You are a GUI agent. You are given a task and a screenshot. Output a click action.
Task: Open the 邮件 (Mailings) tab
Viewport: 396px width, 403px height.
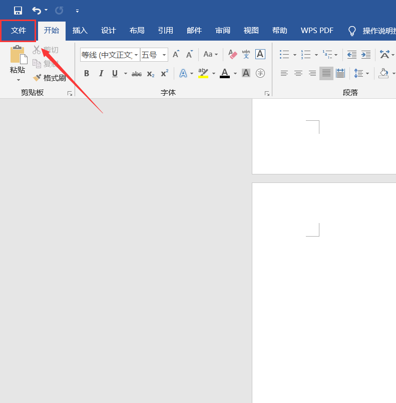coord(194,31)
